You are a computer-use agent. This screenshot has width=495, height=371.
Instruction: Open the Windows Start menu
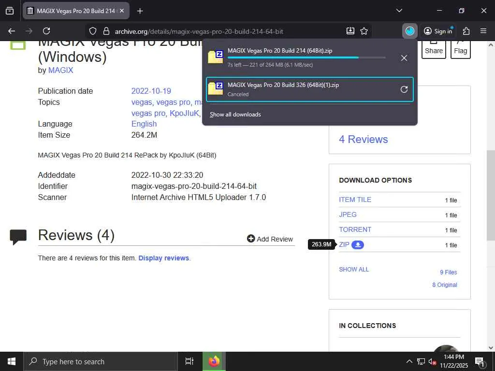(x=12, y=361)
